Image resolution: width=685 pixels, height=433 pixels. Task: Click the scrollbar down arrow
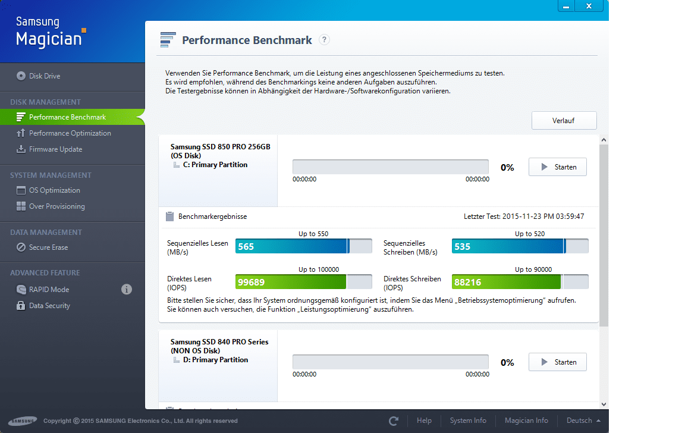604,404
